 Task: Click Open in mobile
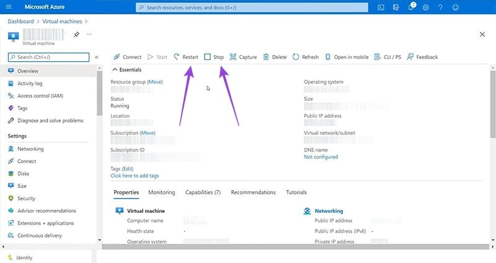coord(347,57)
